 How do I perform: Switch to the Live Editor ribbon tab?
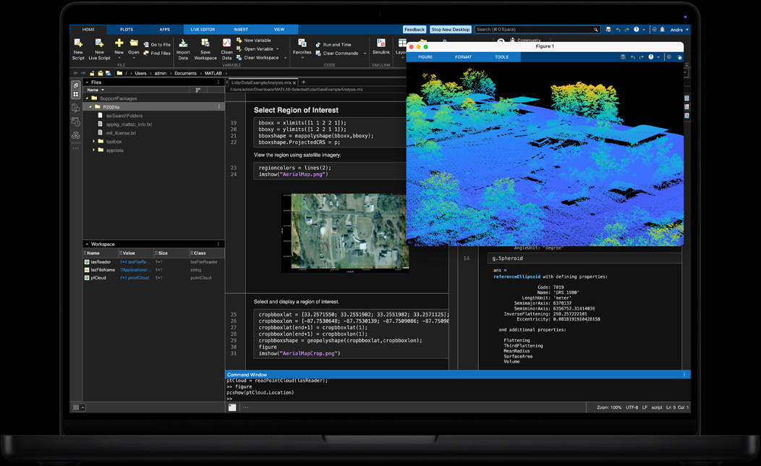(x=203, y=30)
